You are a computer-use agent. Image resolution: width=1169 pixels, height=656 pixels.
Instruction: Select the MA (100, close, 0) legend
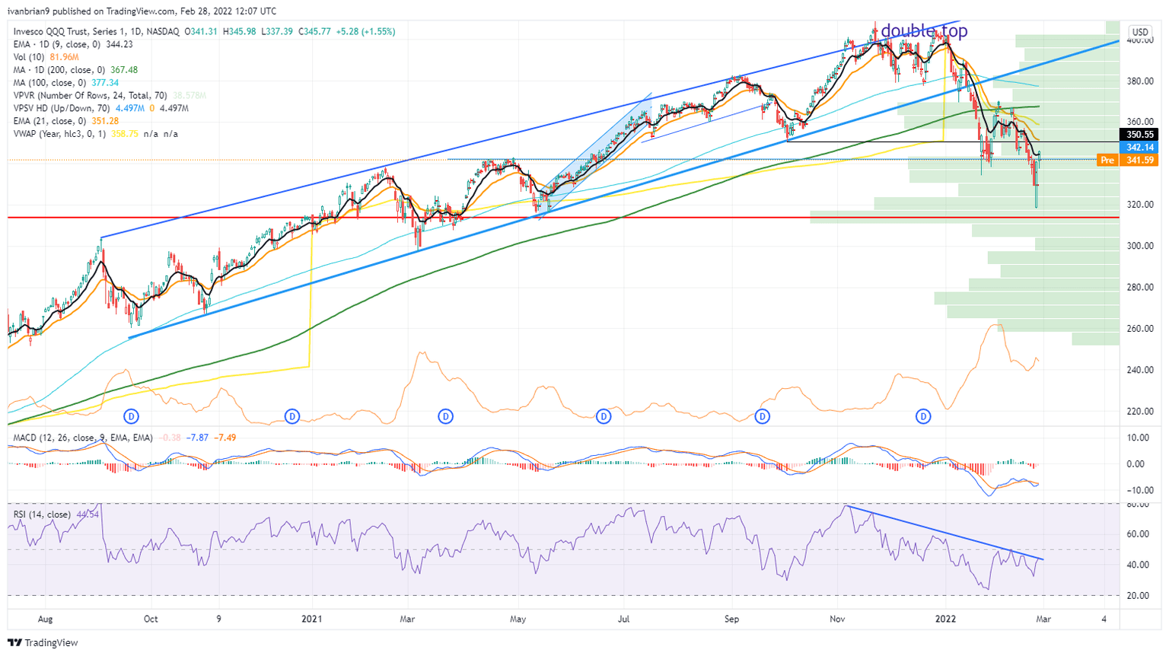click(x=49, y=83)
